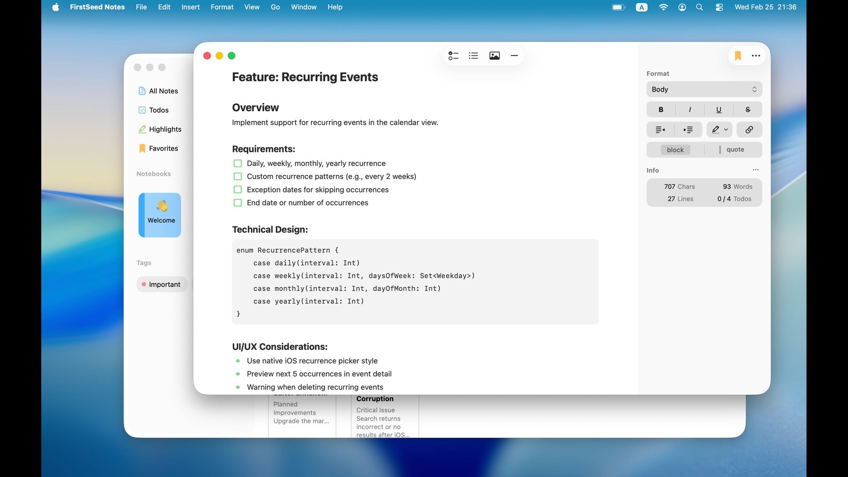Check the 'End date or number of occurrences' todo

[x=238, y=203]
